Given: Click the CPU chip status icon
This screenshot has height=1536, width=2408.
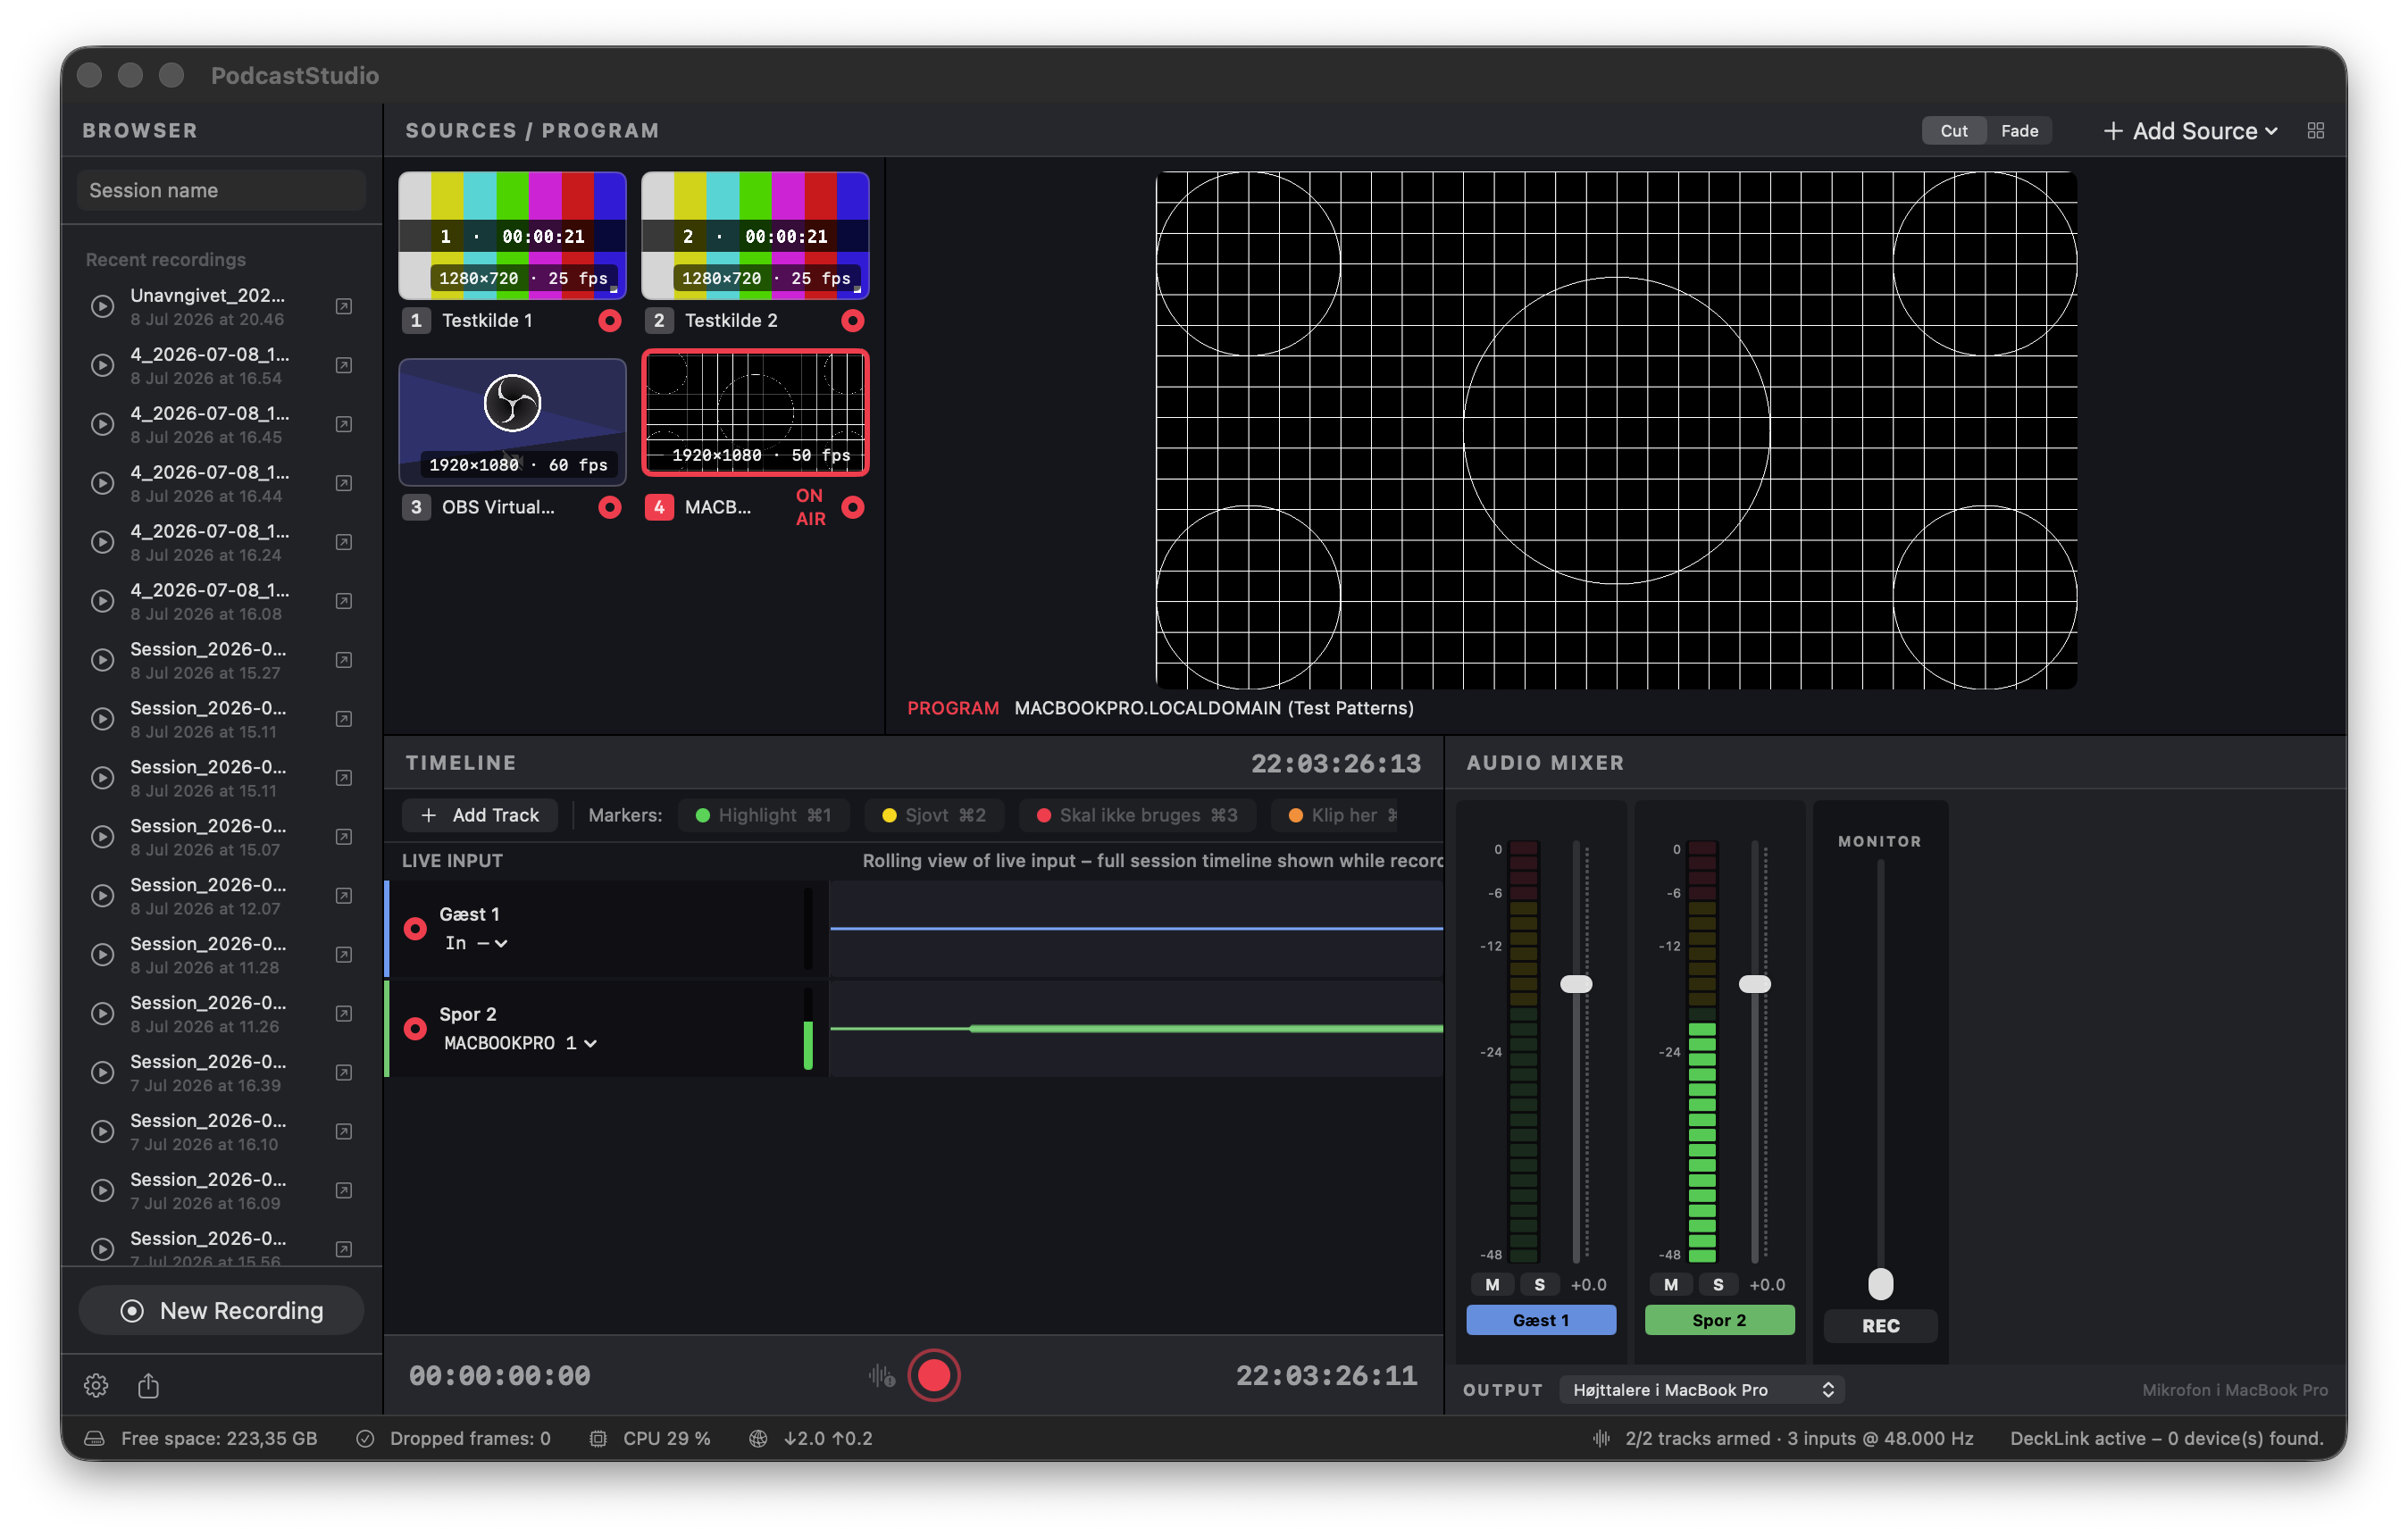Looking at the screenshot, I should [598, 1438].
